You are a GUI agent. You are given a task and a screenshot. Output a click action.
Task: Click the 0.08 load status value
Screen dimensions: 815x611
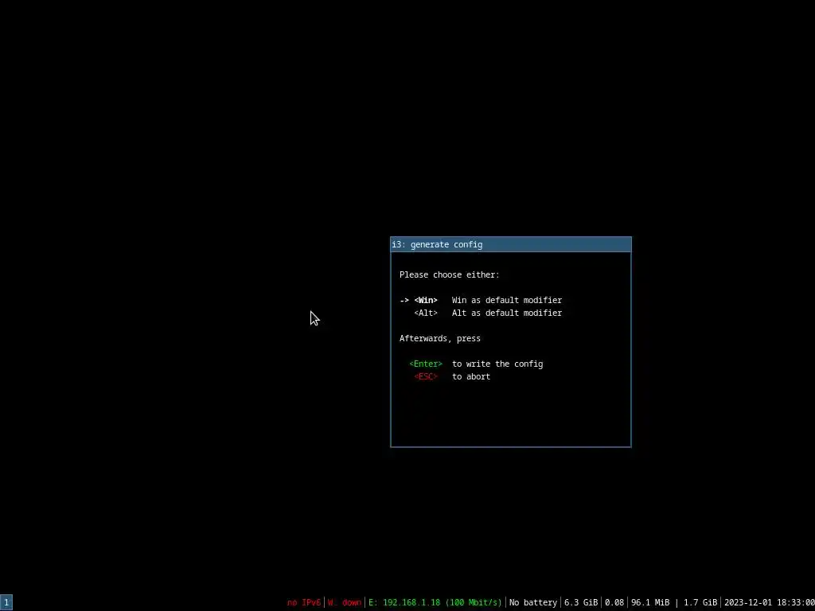coord(614,603)
